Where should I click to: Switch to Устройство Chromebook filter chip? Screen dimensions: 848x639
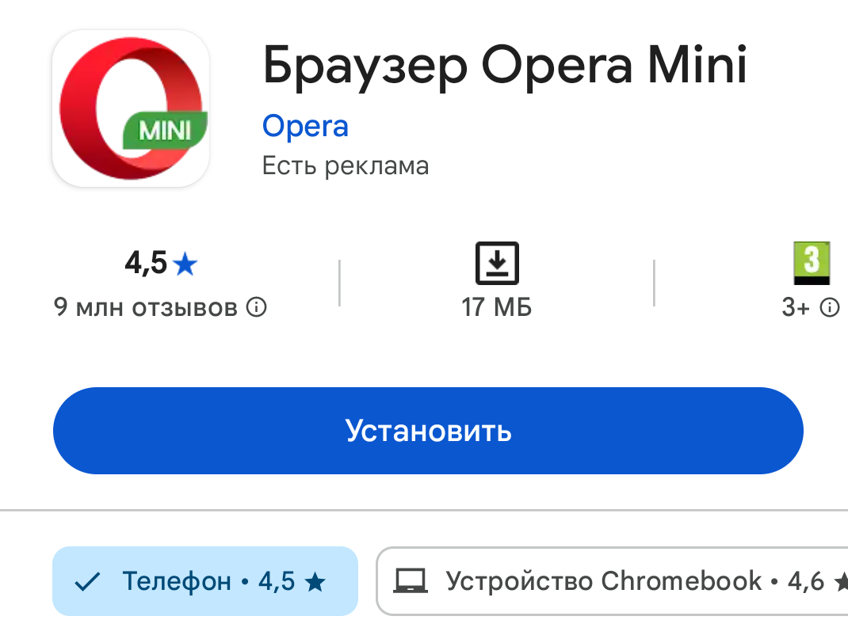(602, 582)
